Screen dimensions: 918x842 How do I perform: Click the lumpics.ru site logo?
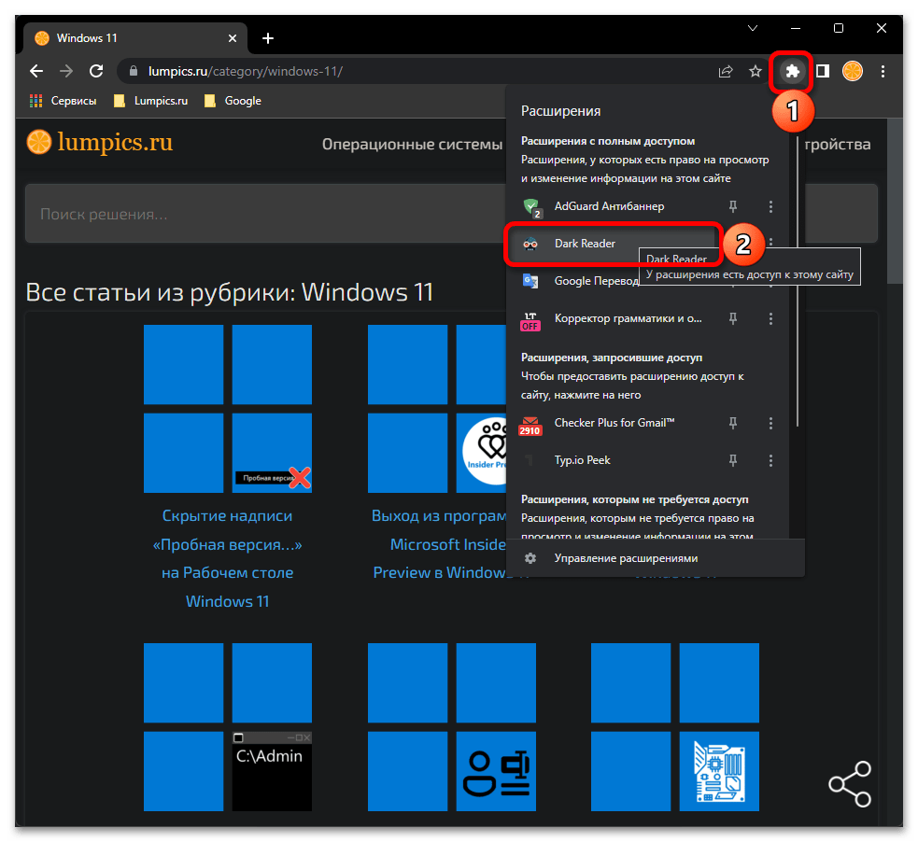[100, 142]
